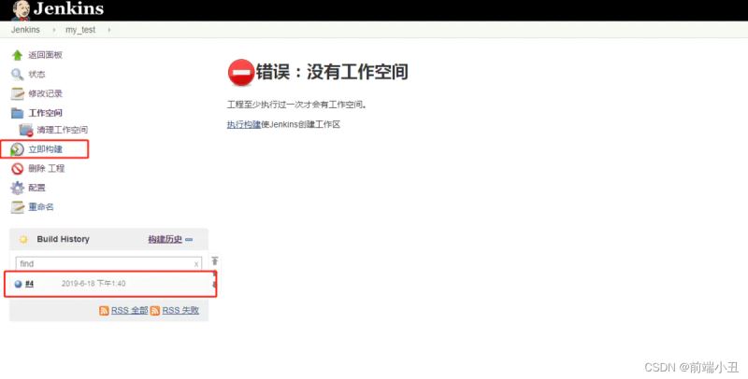
Task: Click the red delete project icon
Action: (17, 169)
